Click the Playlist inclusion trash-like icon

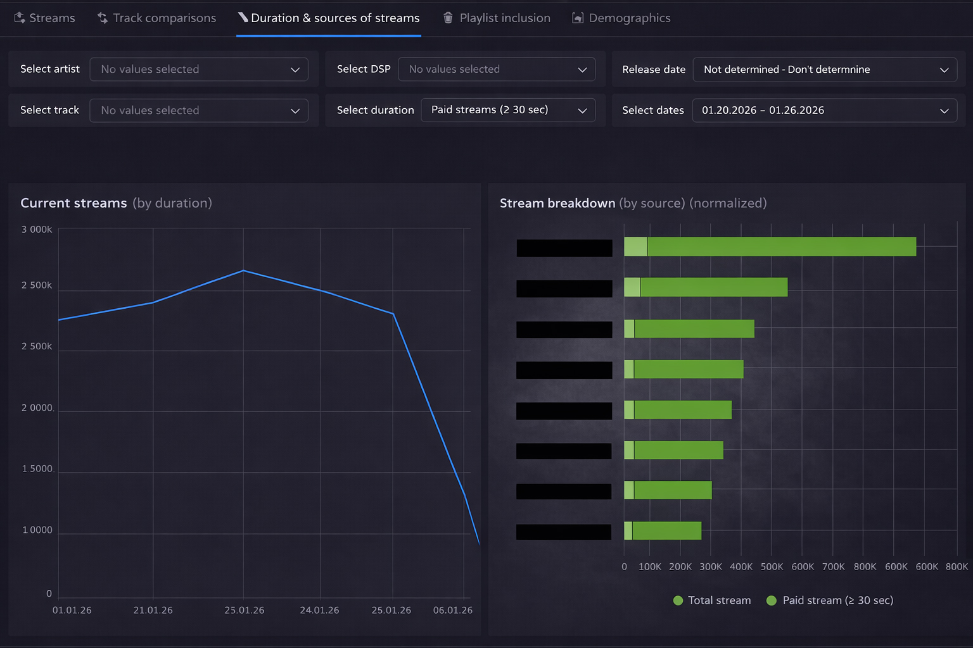point(448,18)
